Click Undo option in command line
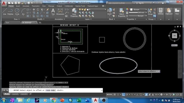Viewport: 184px width, 103px height. point(53,90)
